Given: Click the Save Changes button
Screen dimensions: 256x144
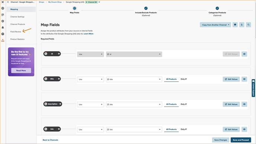Looking at the screenshot, I should click(221, 140).
